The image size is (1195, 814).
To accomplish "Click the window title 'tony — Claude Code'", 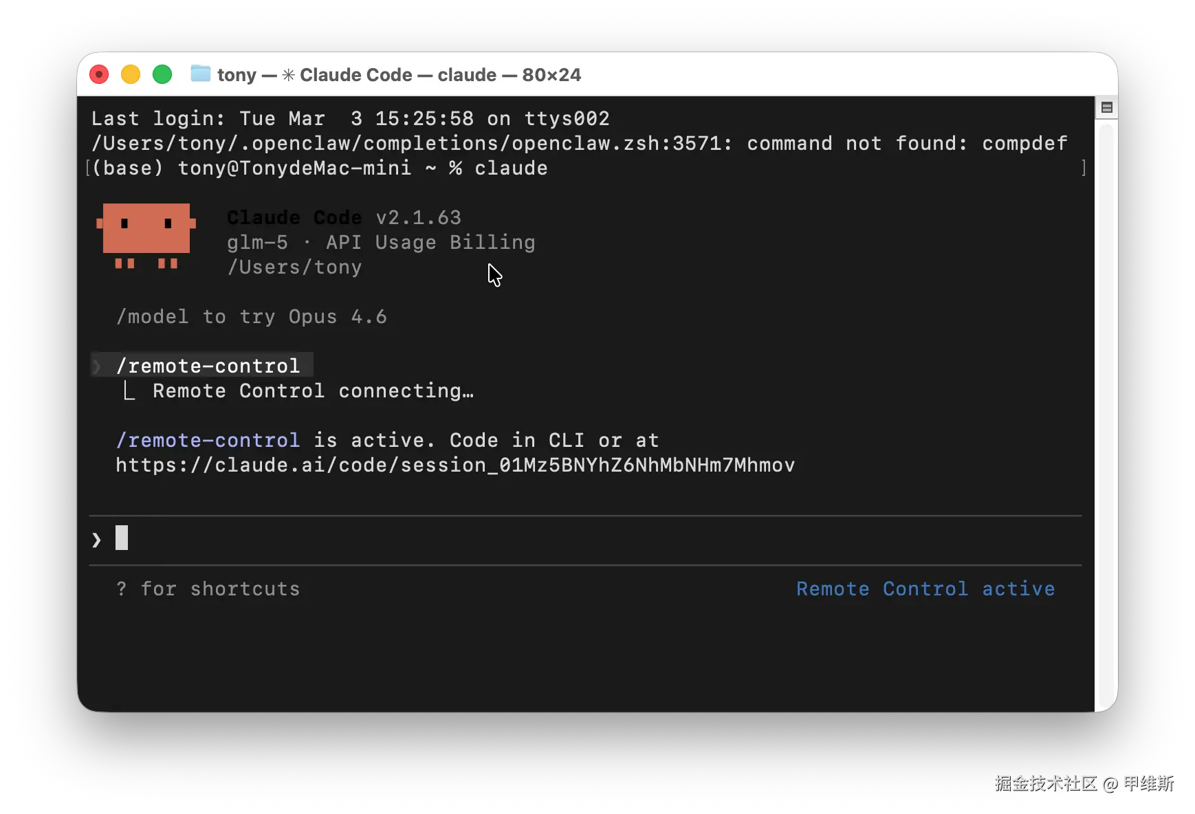I will [x=399, y=74].
